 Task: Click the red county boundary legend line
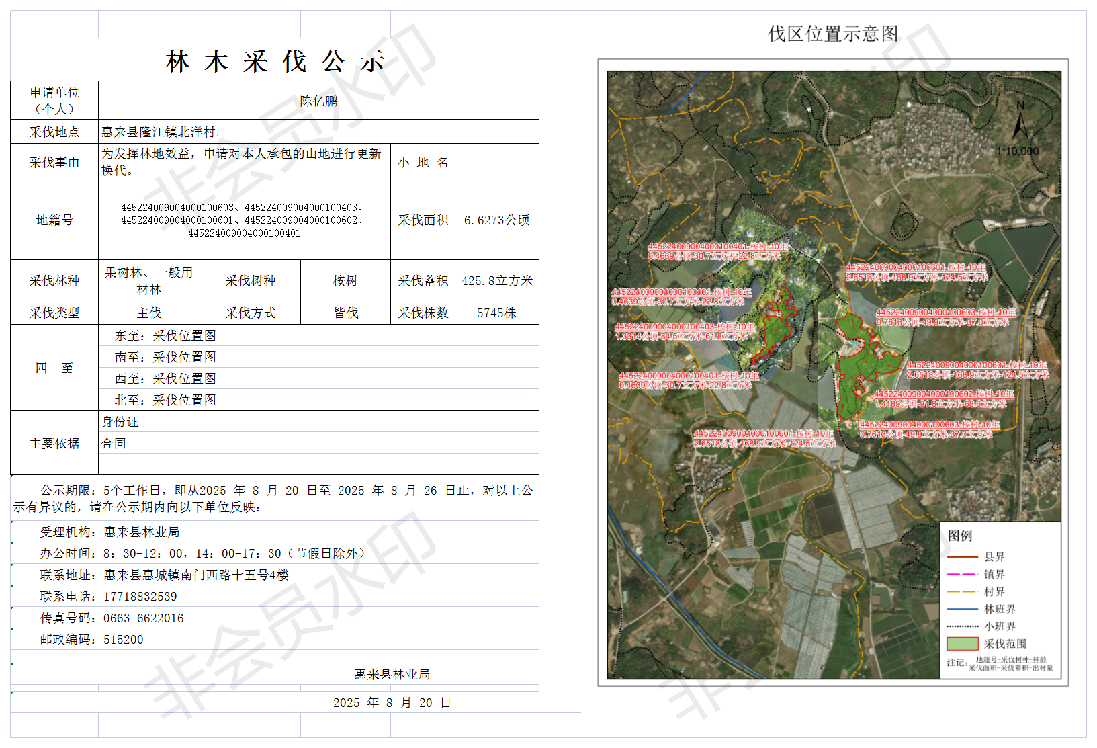pos(962,557)
